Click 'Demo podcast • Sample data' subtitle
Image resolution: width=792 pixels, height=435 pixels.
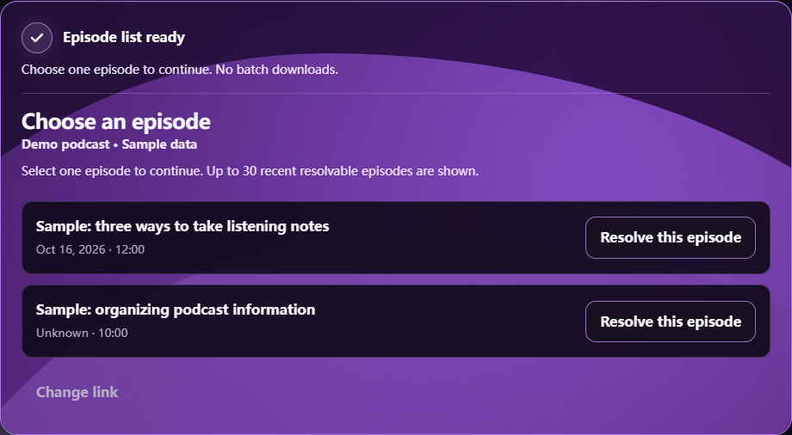109,144
